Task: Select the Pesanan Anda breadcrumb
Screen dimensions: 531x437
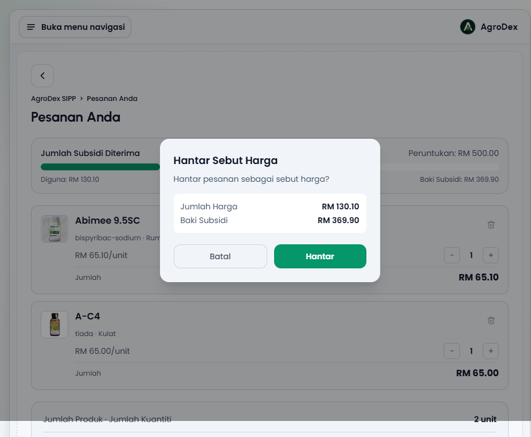Action: (112, 99)
